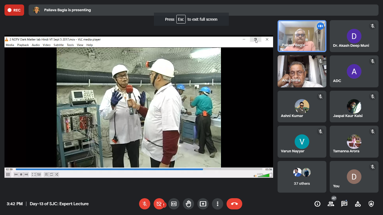Open VLC Playback menu
Viewport: 383px width, 215px height.
click(x=23, y=45)
